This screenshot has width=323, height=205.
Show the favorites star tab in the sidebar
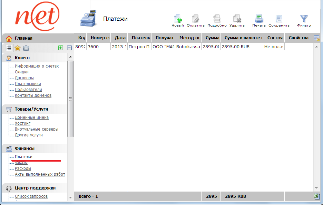coord(17,48)
